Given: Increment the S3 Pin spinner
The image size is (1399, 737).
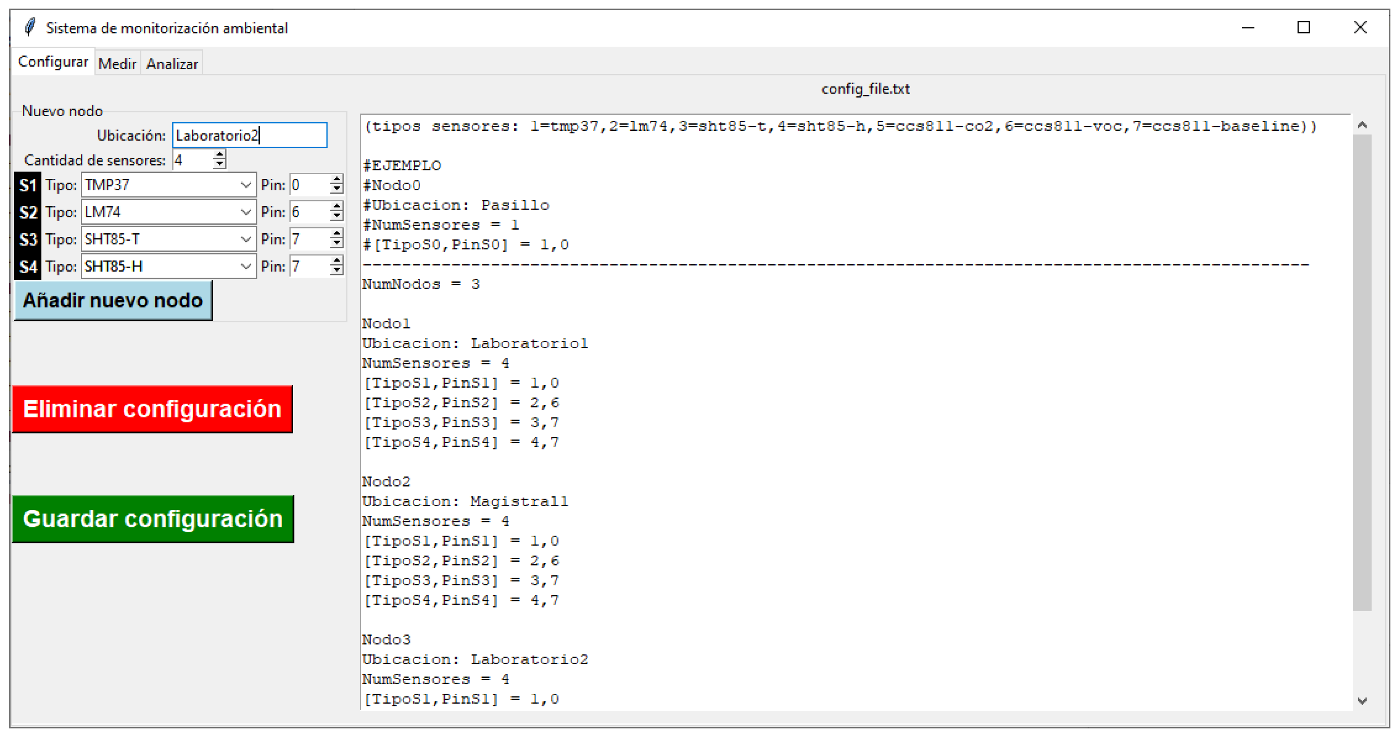Looking at the screenshot, I should point(337,235).
